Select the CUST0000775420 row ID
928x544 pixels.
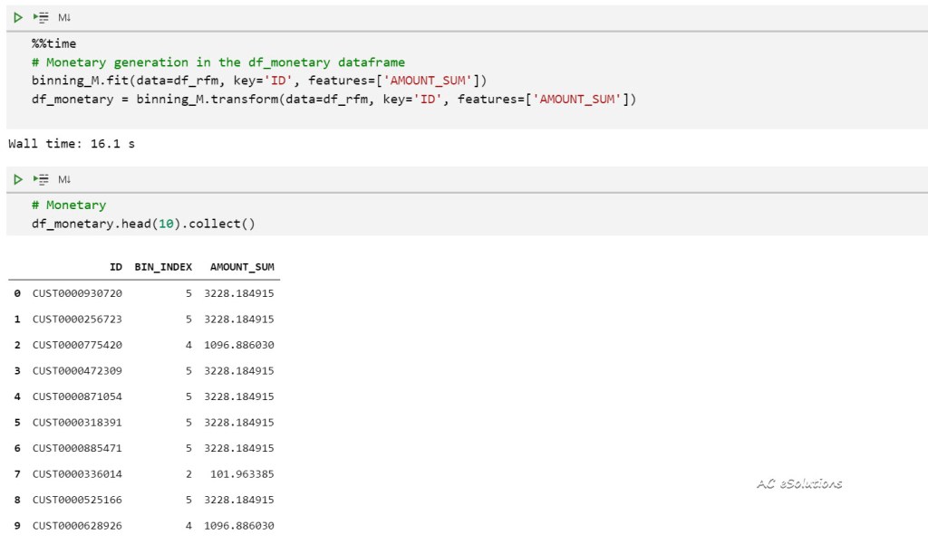(77, 345)
